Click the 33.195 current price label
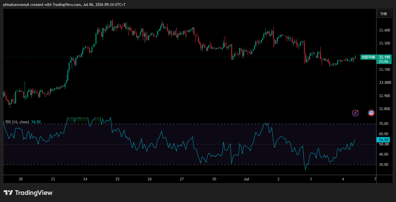Viewport: 396px width, 202px height. (385, 57)
